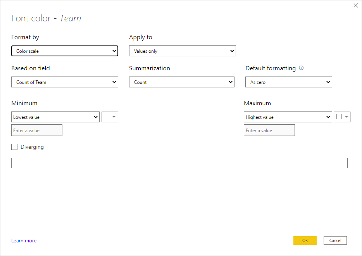Screen dimensions: 362x256
Task: Click the Minimum color swatch
Action: pos(107,117)
